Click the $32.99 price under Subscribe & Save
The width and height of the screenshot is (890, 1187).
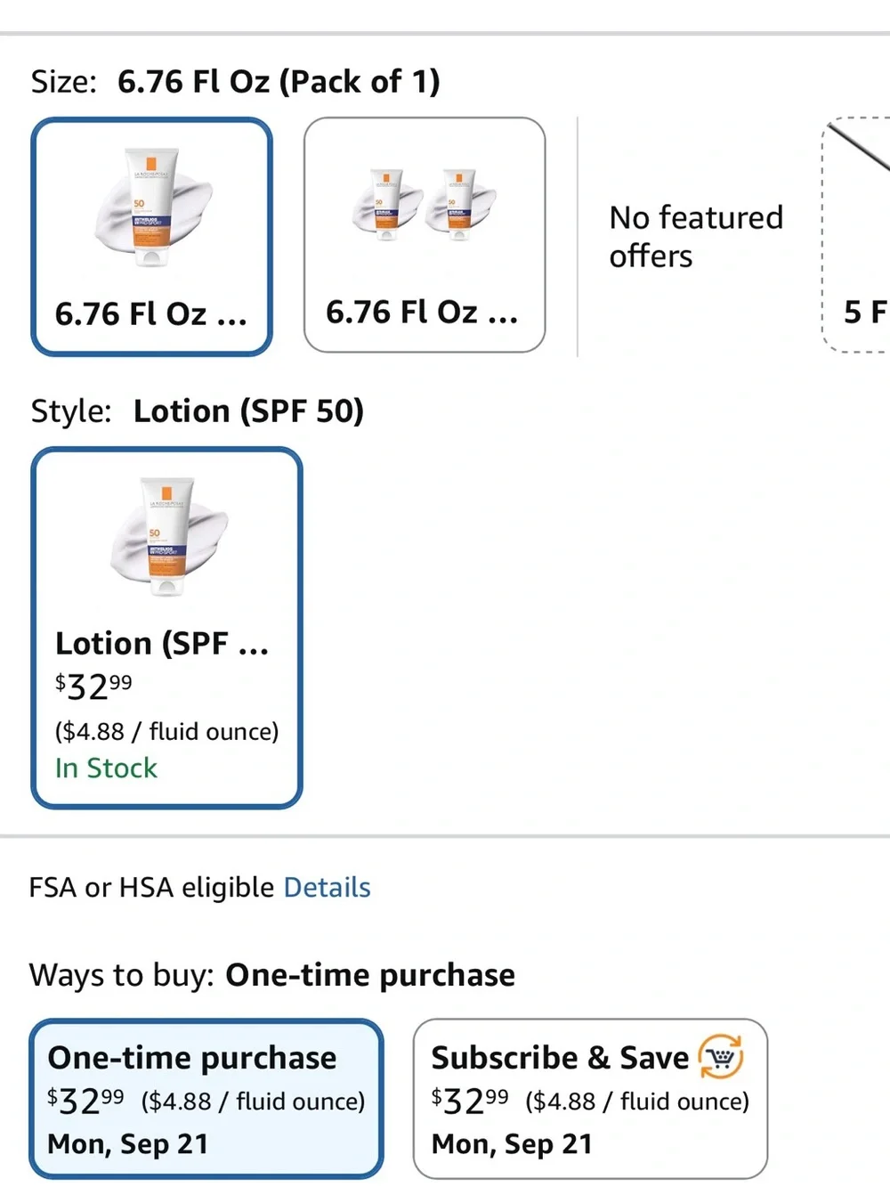pyautogui.click(x=470, y=1102)
